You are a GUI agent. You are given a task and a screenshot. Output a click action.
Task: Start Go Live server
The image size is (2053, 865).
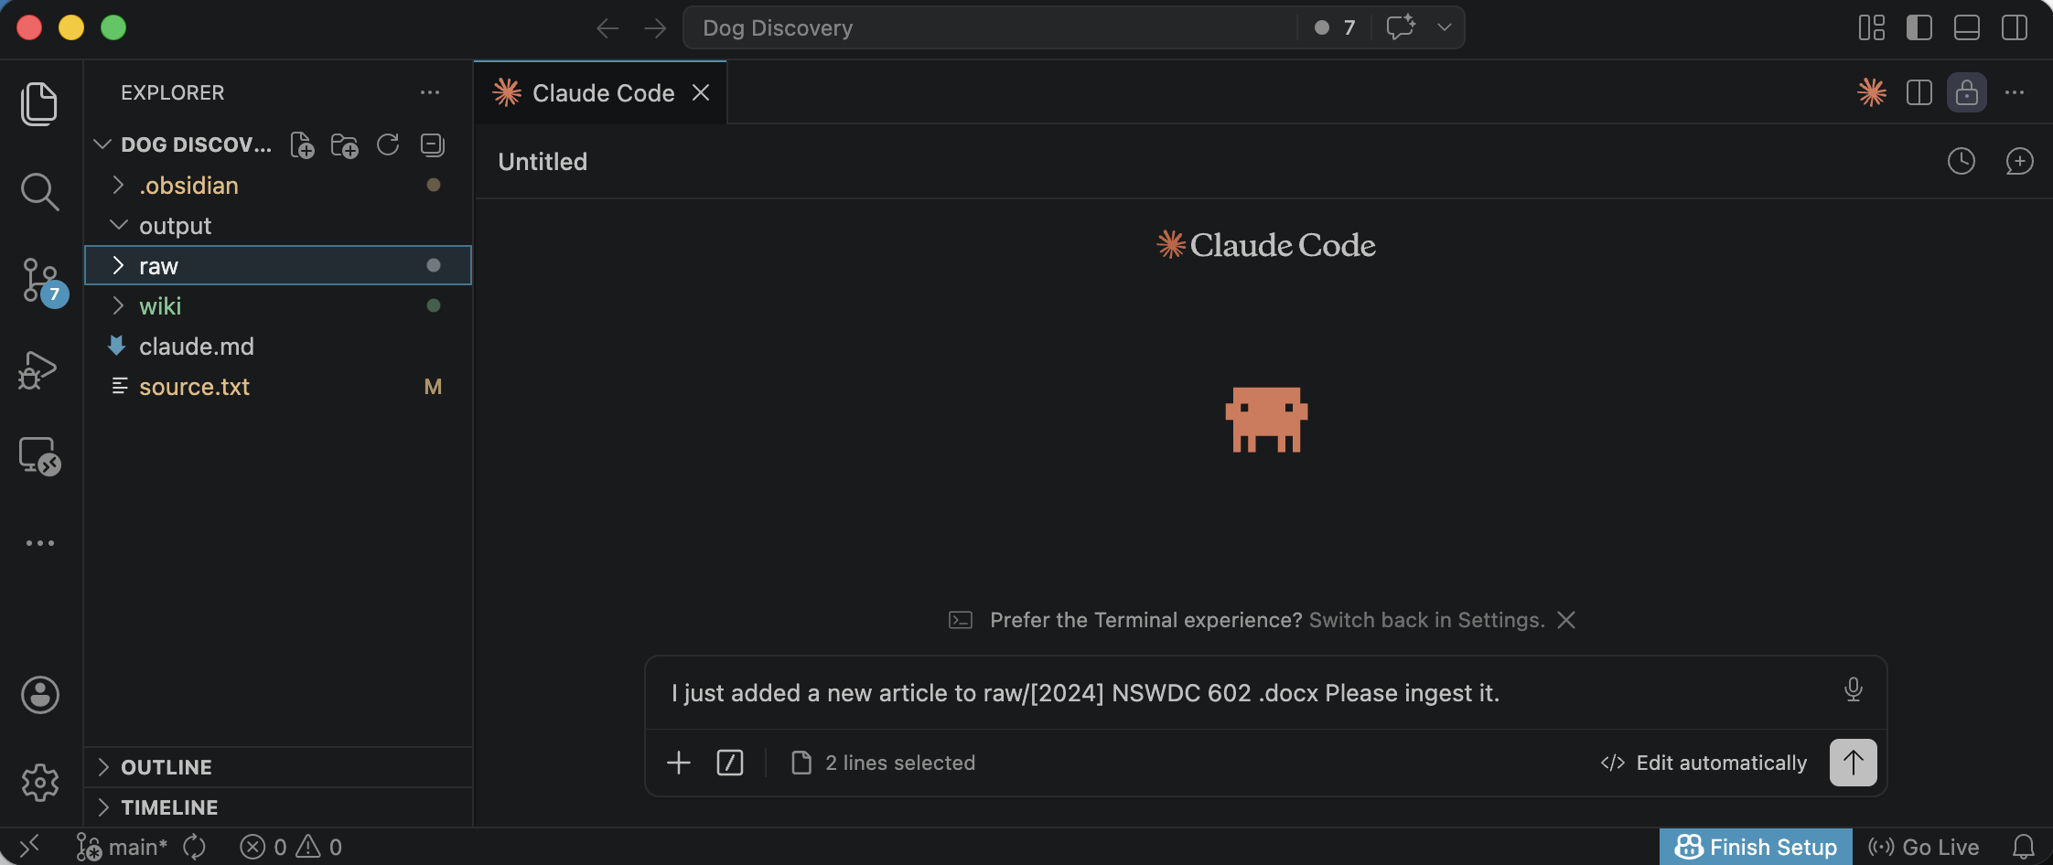[x=1923, y=848]
